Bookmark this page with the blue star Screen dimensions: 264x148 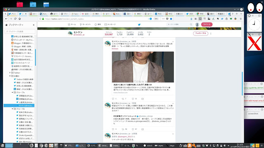coord(171,19)
